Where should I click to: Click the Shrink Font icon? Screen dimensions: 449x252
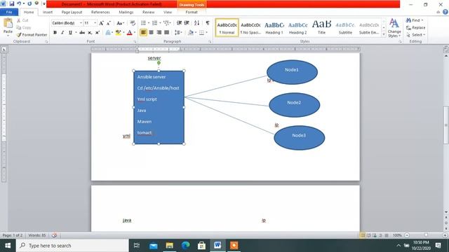pos(109,23)
